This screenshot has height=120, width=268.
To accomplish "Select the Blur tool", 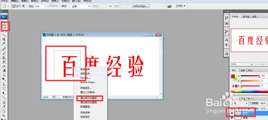I will click(4, 75).
